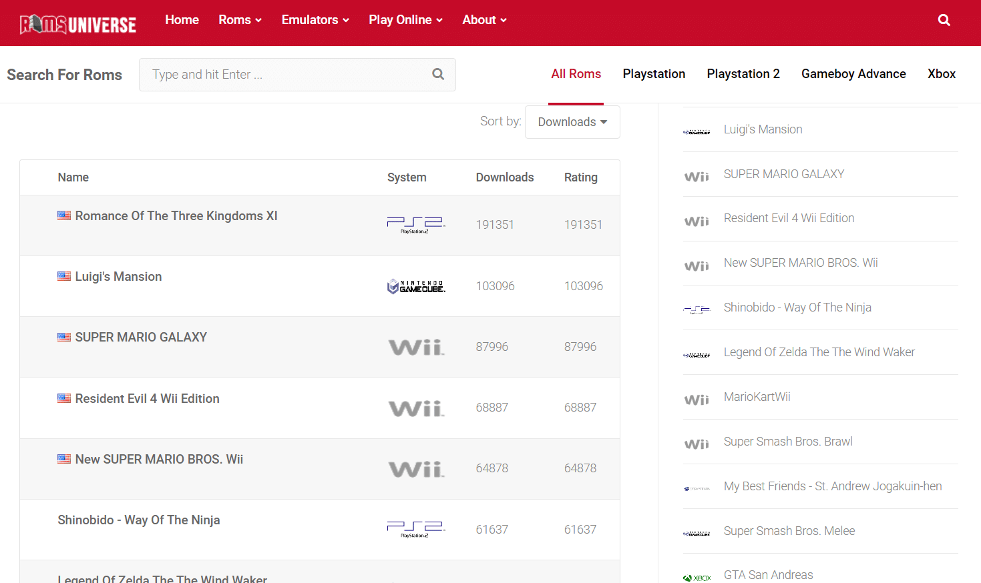Open New SUPER MARIO BROS. Wii table link
This screenshot has width=981, height=583.
pyautogui.click(x=159, y=460)
